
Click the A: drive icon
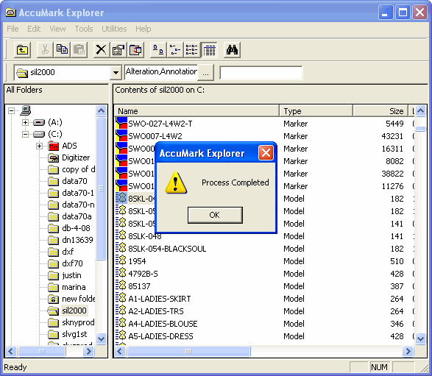pyautogui.click(x=39, y=122)
